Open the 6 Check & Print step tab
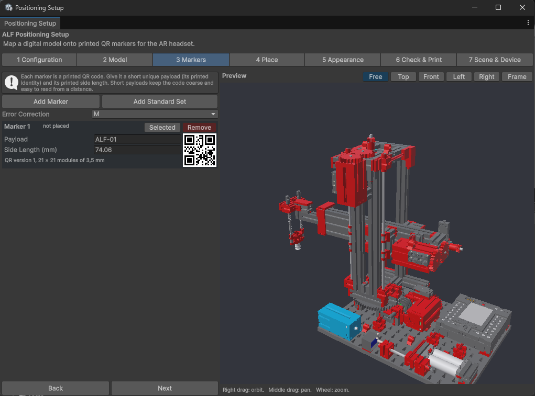 pyautogui.click(x=419, y=60)
